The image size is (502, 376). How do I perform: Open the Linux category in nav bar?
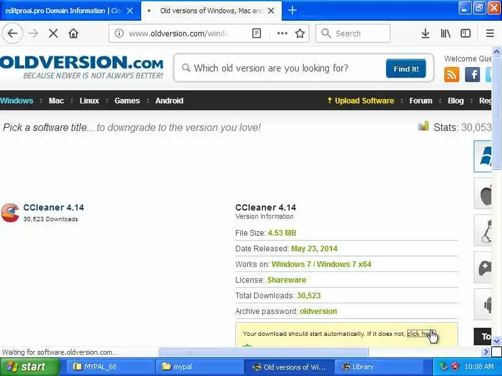click(89, 101)
